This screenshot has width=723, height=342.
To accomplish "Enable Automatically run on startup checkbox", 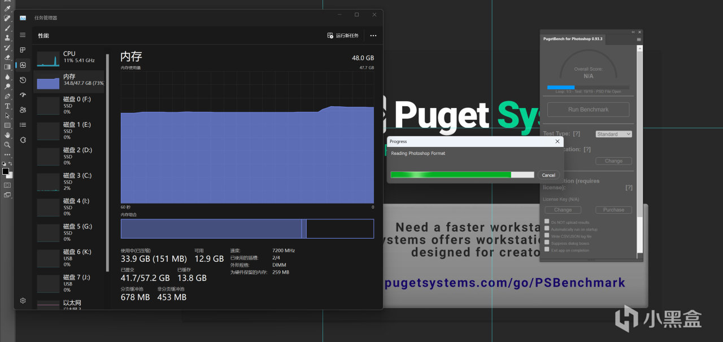I will 547,229.
